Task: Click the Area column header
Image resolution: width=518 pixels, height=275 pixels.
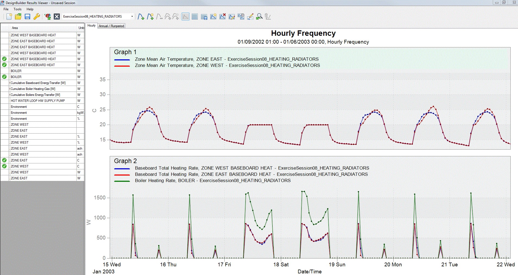Action: tap(15, 28)
